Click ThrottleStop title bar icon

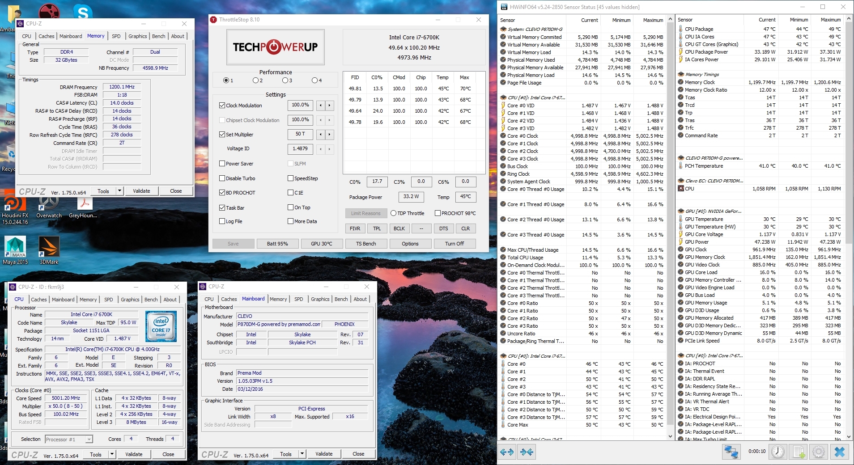tap(213, 20)
